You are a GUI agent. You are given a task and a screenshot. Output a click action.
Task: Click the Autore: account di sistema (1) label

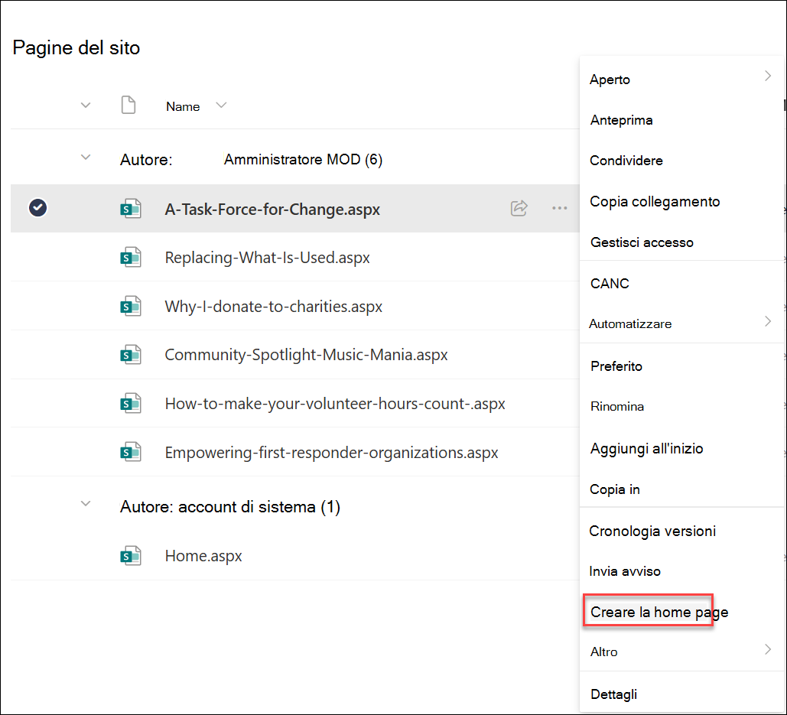(x=230, y=507)
